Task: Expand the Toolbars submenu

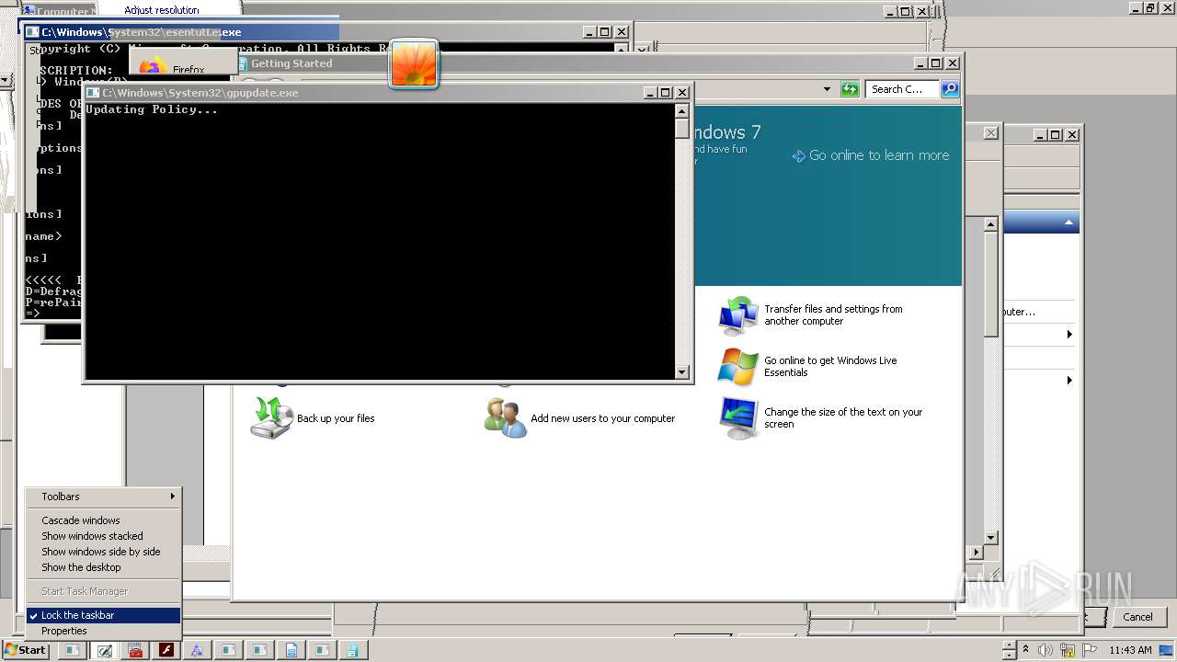Action: (x=103, y=496)
